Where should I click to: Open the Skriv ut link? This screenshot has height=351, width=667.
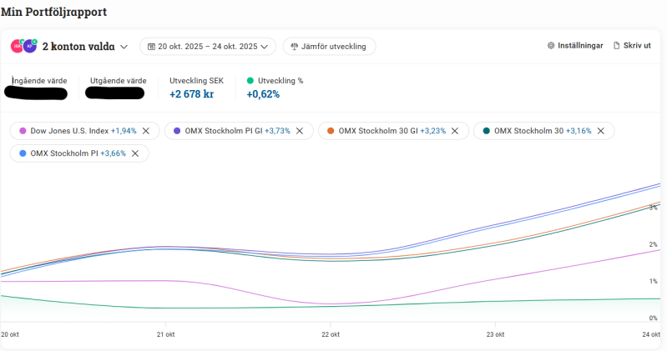[x=637, y=46]
